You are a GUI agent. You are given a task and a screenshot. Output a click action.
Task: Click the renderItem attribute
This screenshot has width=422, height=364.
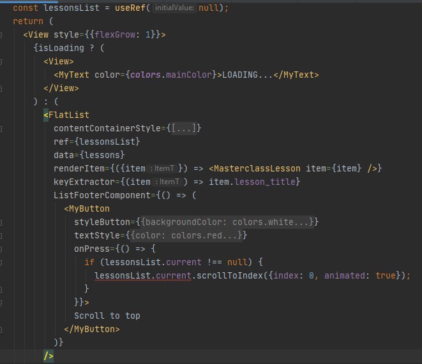(79, 169)
